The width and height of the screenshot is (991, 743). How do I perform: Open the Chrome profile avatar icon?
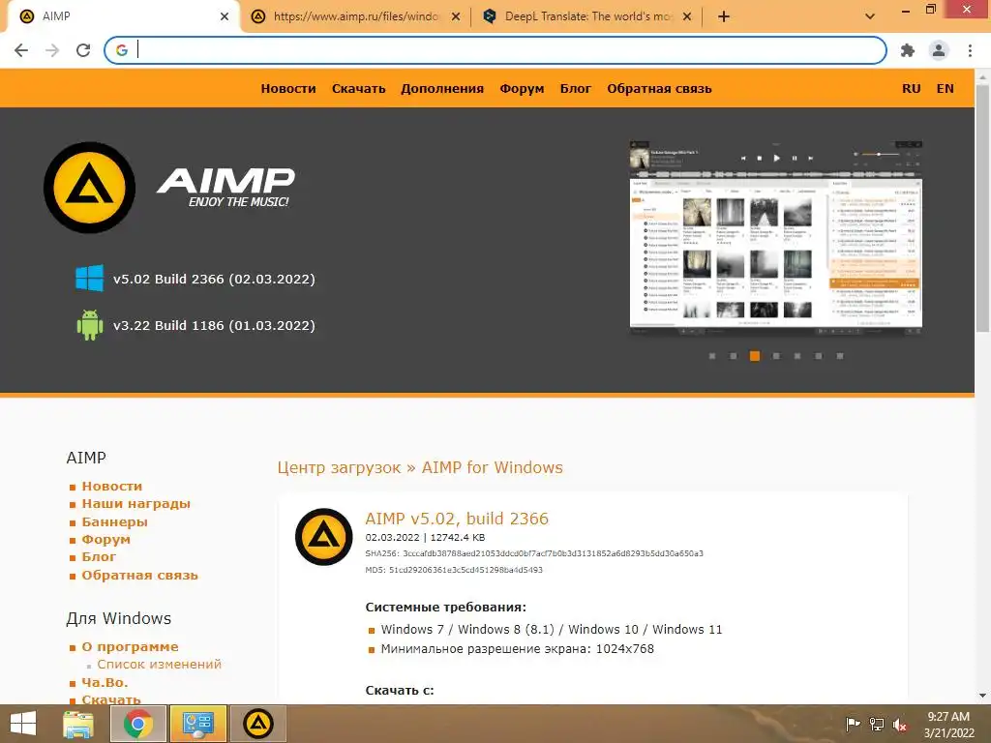[x=939, y=50]
